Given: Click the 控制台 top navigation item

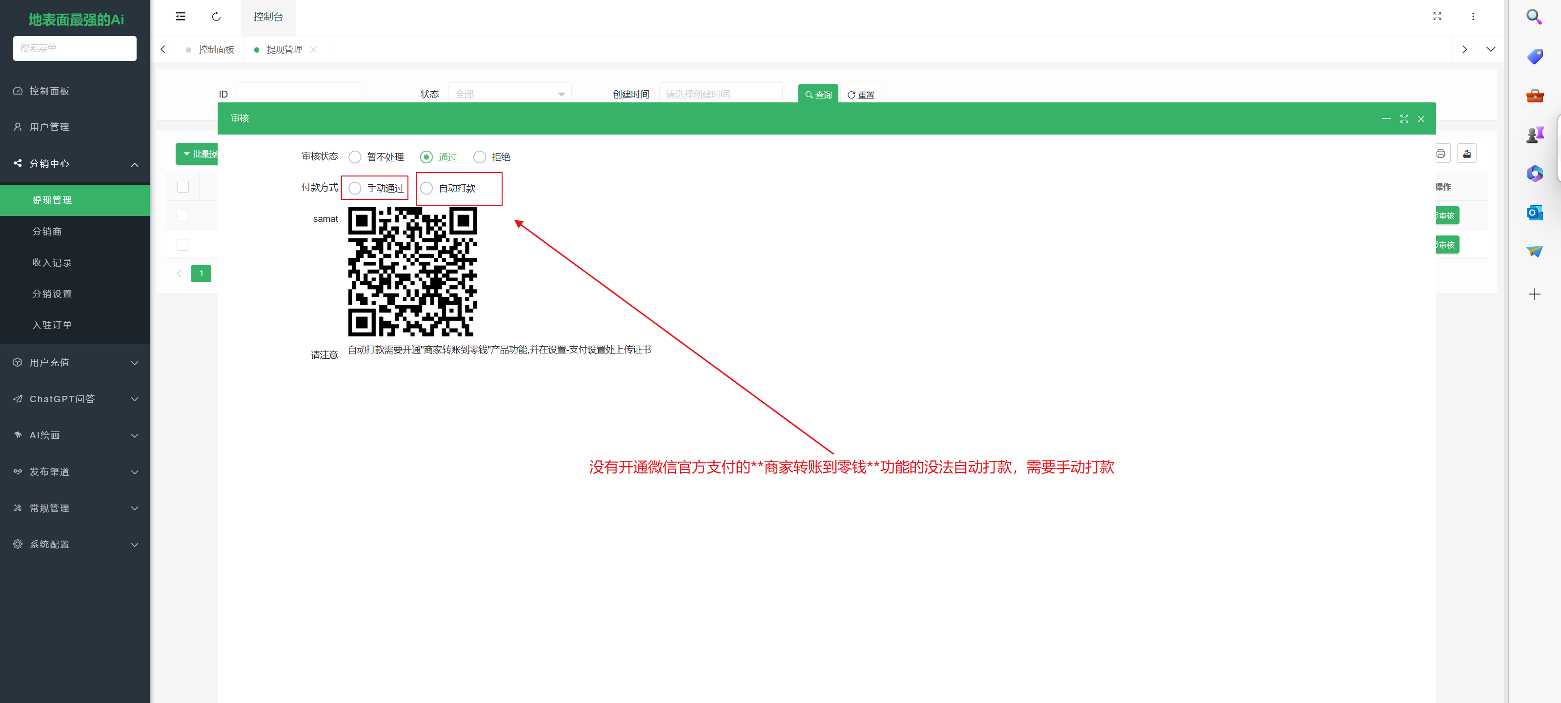Looking at the screenshot, I should coord(268,17).
